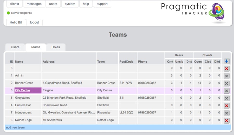Viewport: 234px width, 135px height.
Task: Select the Admin team name cell
Action: (28, 75)
